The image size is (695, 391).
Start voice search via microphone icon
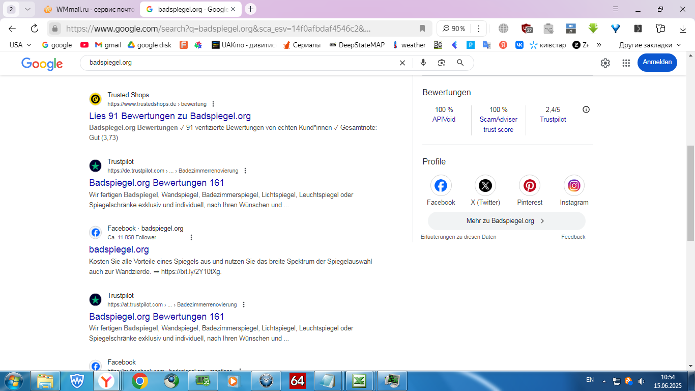[423, 63]
